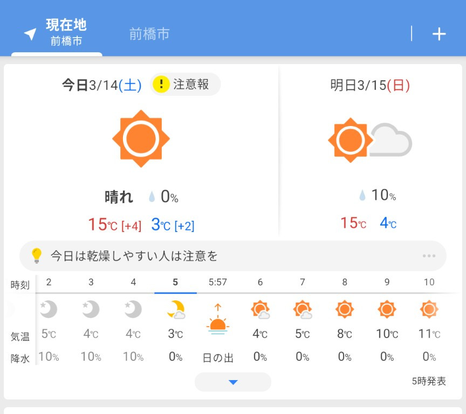Select the highlighted 5 o'clock time column
The width and height of the screenshot is (466, 414).
[x=175, y=283]
